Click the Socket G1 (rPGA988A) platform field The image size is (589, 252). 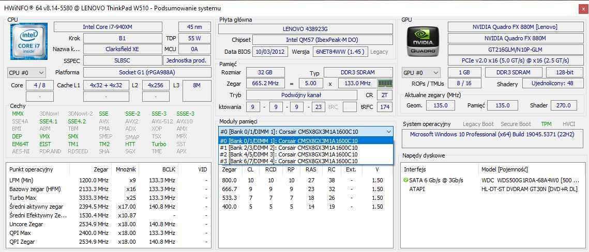point(147,72)
